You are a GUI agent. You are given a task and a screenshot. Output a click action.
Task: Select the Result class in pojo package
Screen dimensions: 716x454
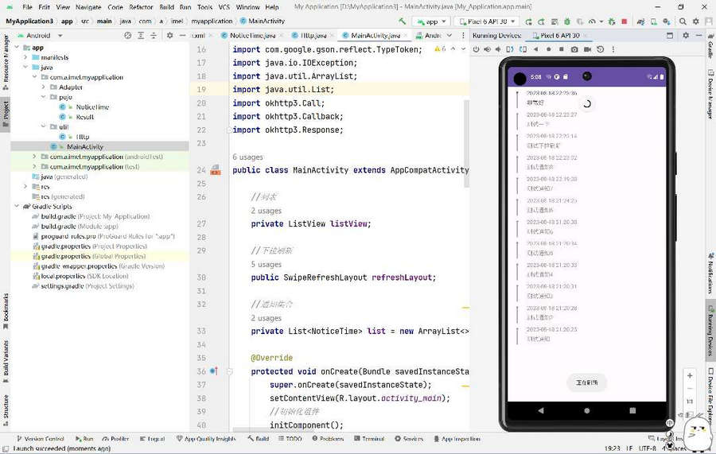click(x=84, y=117)
